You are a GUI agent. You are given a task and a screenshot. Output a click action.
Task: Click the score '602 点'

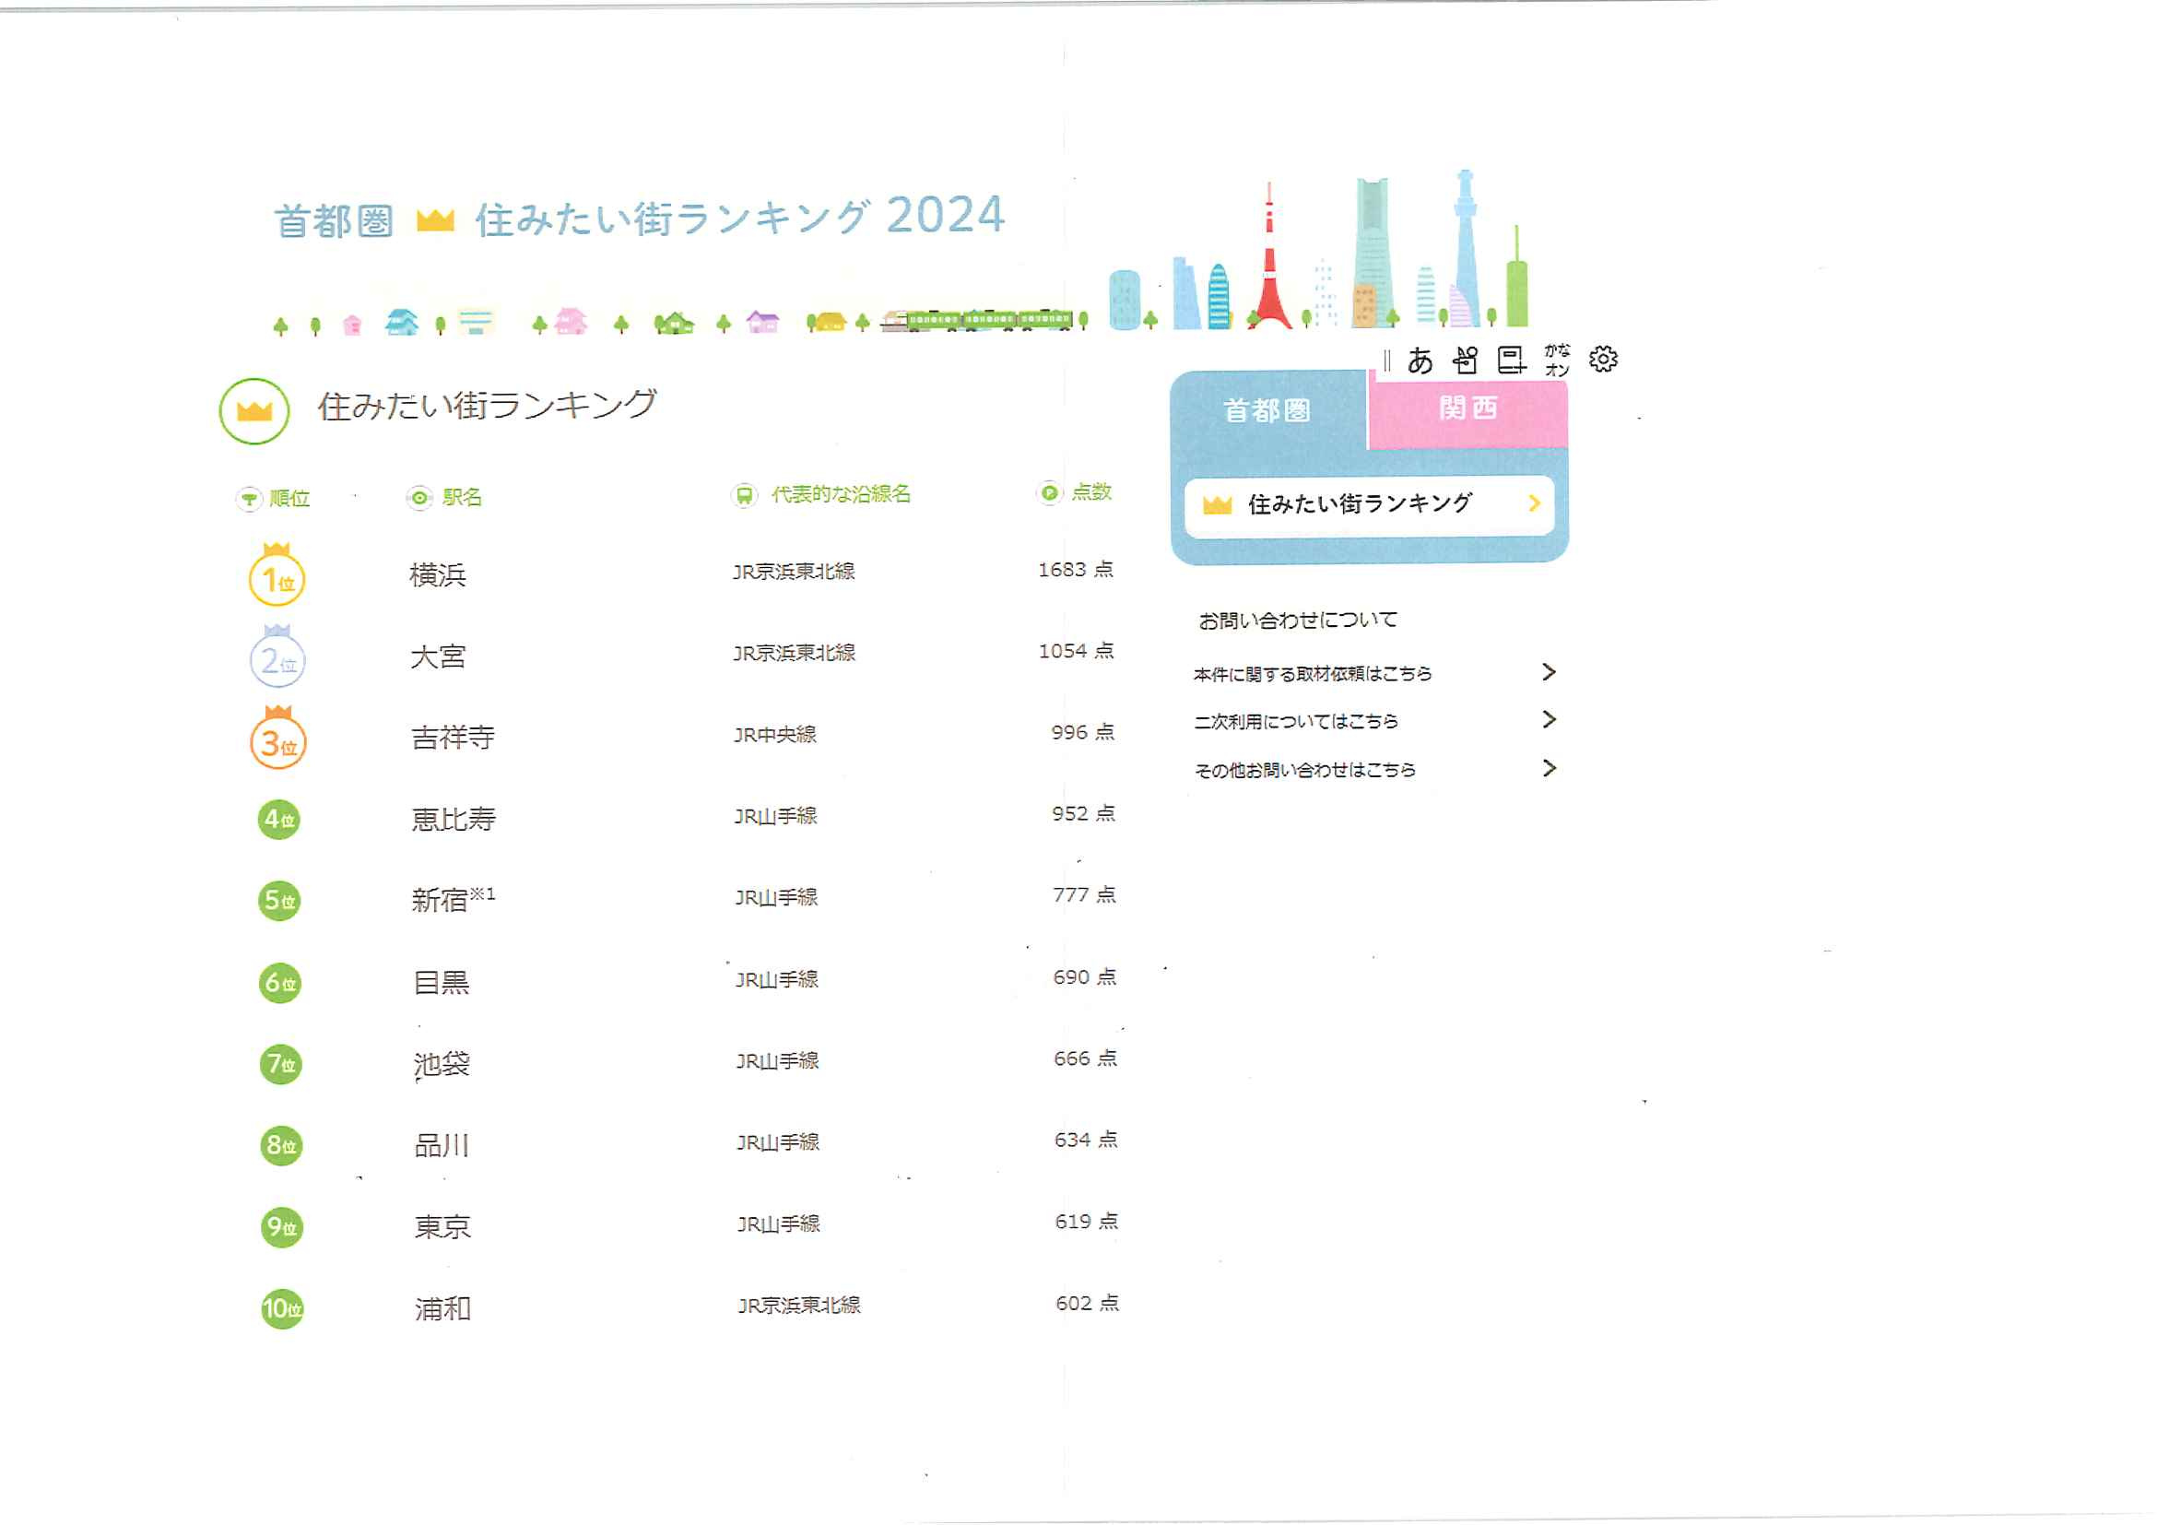[1088, 1305]
